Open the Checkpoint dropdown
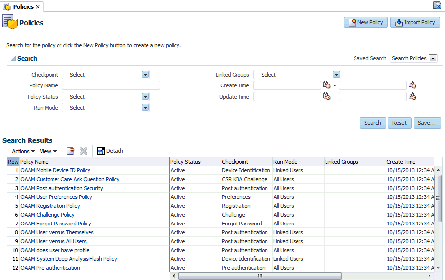 click(146, 75)
